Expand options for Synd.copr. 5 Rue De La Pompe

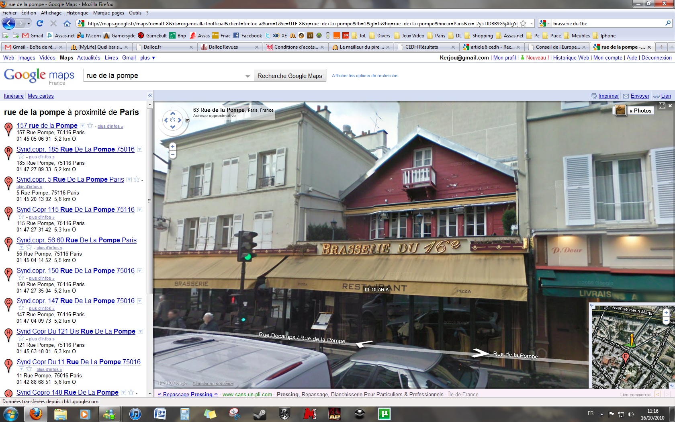129,179
